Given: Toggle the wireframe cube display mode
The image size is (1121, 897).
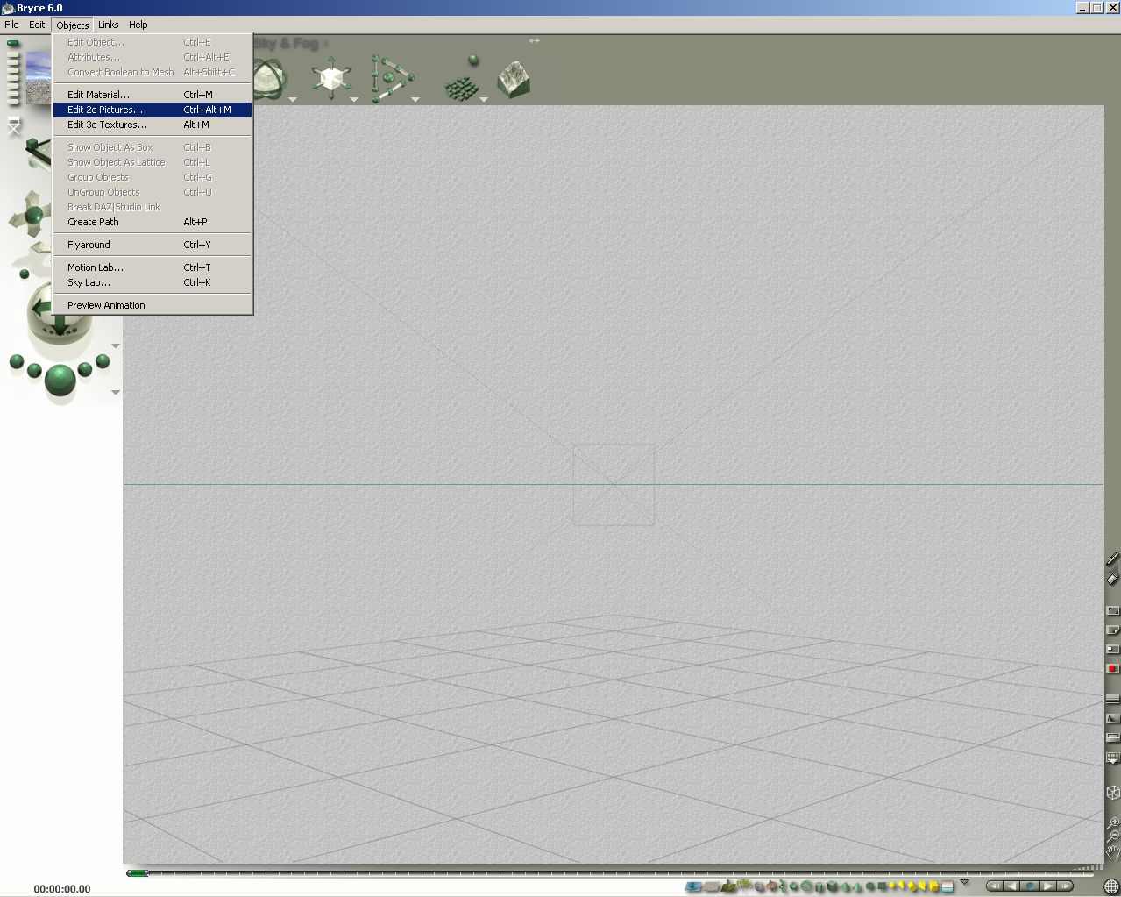Looking at the screenshot, I should 1112,793.
